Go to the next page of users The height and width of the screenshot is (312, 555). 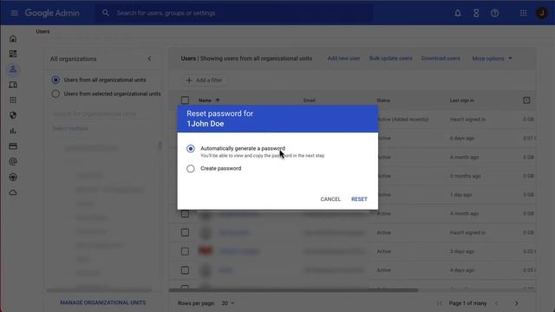click(x=517, y=303)
